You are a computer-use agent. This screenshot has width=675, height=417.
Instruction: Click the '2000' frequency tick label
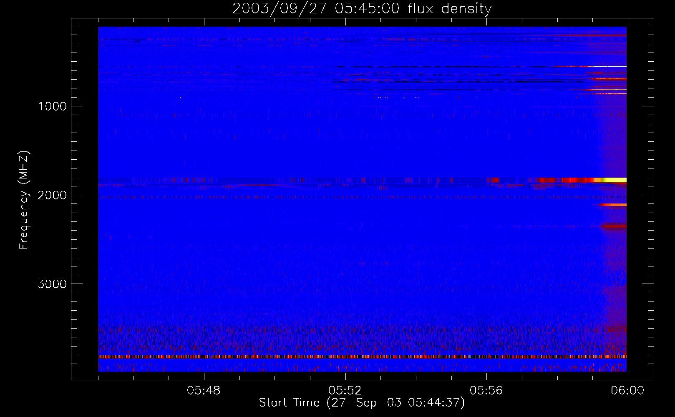[52, 195]
